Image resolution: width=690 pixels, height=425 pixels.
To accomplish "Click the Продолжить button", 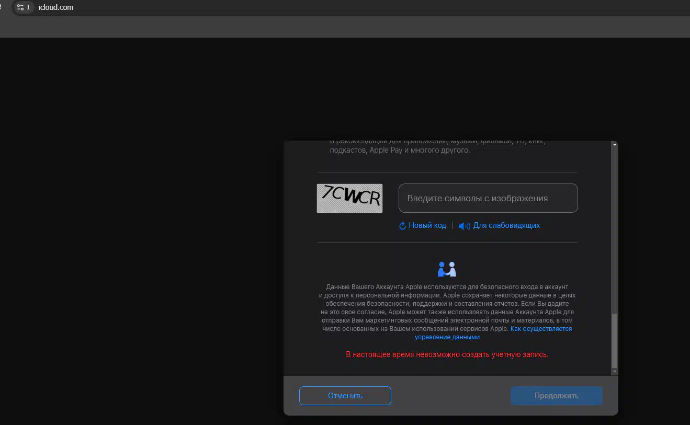I will (557, 396).
